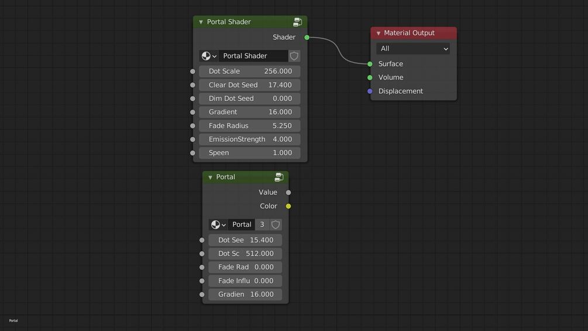Click the Gradien input socket on Portal node
This screenshot has width=588, height=331.
click(x=202, y=295)
